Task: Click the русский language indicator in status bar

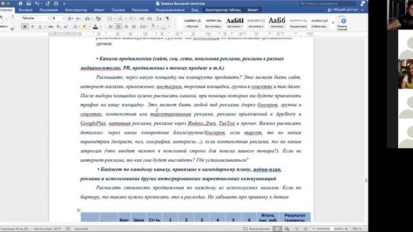Action: click(81, 229)
